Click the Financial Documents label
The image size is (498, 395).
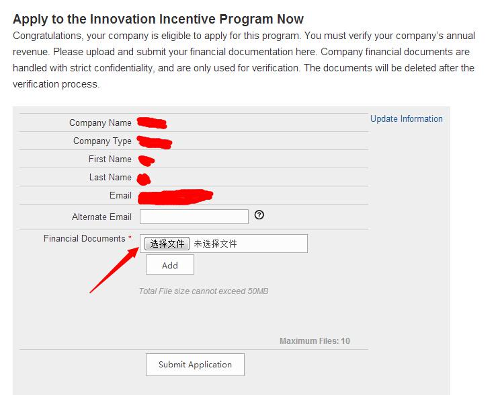(x=85, y=238)
